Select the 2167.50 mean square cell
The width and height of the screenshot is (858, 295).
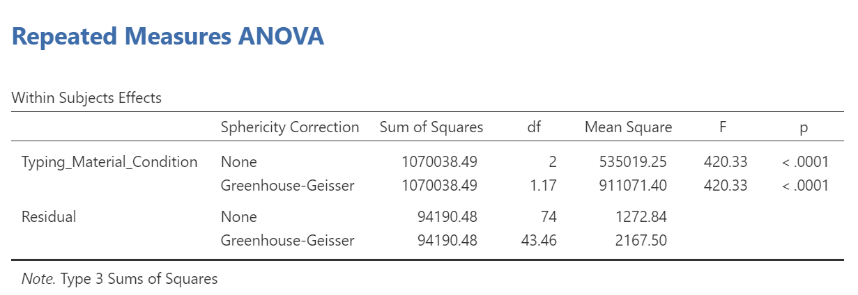(641, 241)
